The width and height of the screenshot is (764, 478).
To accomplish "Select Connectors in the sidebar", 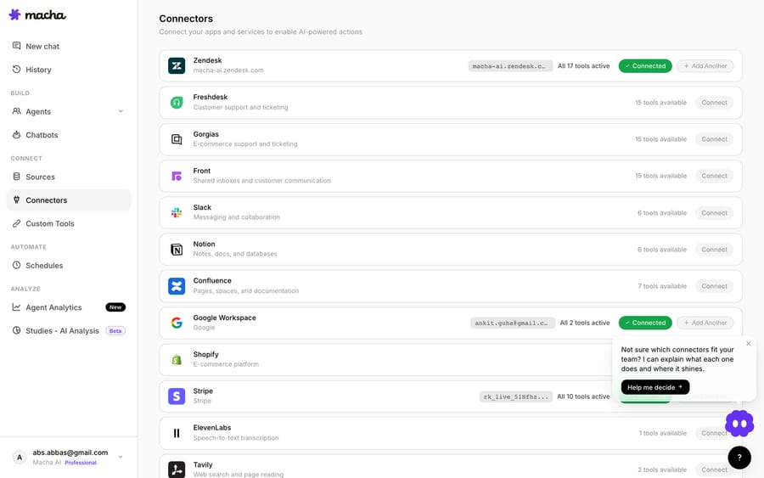I will pos(69,200).
